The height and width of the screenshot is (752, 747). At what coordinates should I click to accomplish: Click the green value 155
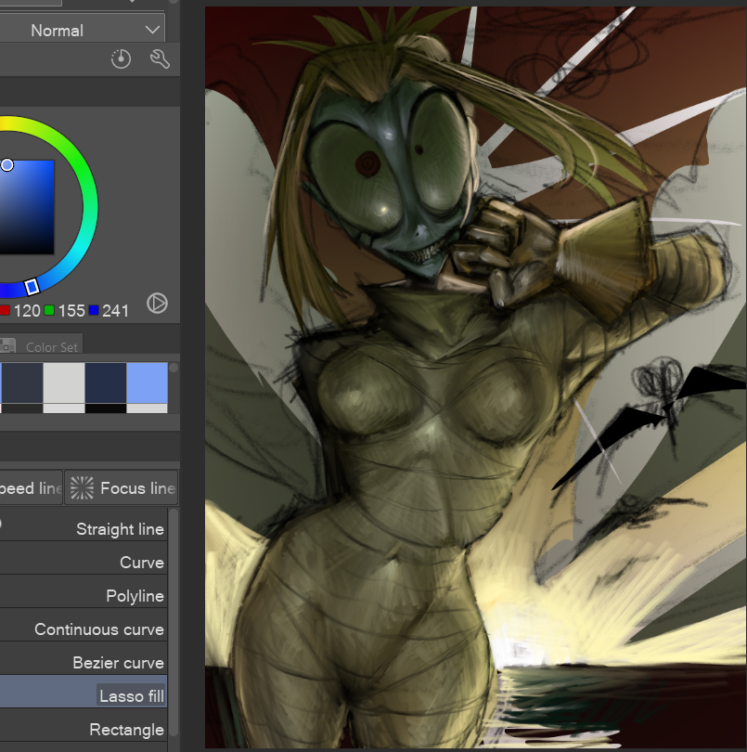[x=71, y=311]
